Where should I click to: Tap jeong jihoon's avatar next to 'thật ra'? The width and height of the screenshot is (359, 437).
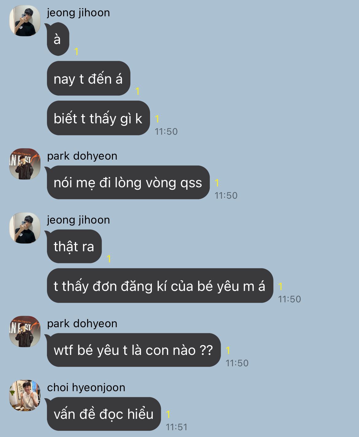(25, 228)
